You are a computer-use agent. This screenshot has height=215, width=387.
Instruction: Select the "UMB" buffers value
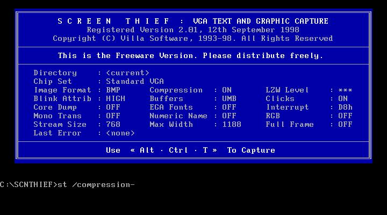coord(230,99)
